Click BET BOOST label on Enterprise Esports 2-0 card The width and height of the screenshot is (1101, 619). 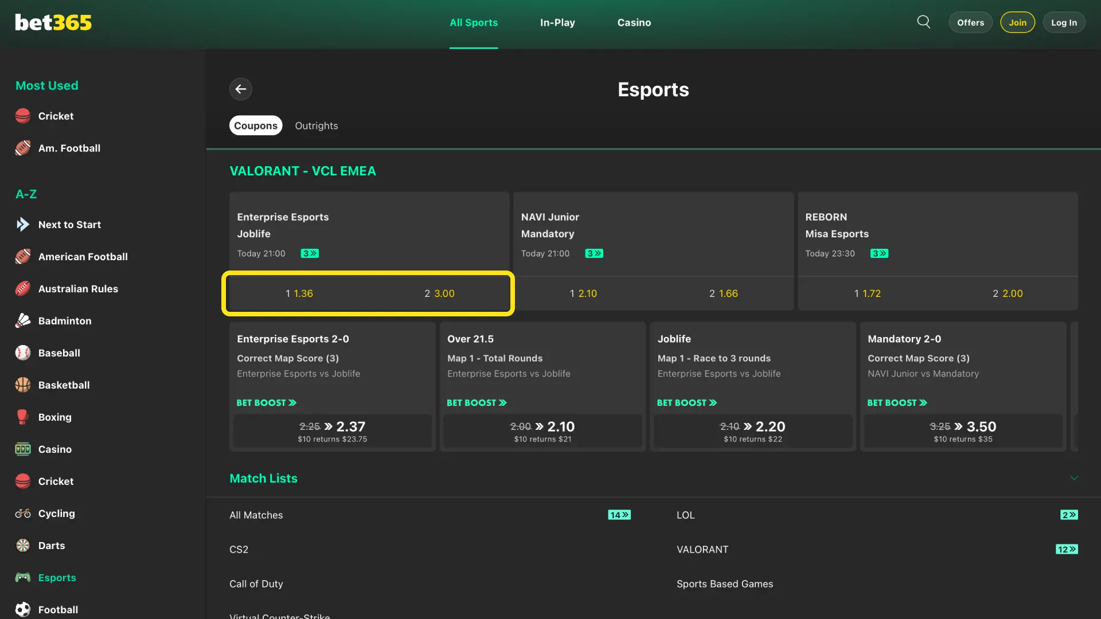pyautogui.click(x=267, y=403)
